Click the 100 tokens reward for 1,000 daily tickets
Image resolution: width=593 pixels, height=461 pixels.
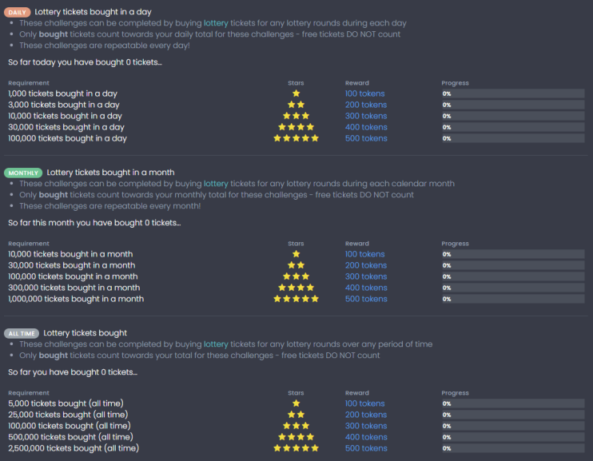364,93
